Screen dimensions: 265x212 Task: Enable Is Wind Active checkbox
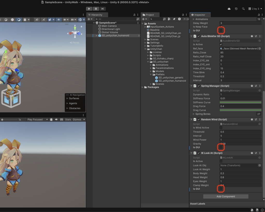(221, 128)
